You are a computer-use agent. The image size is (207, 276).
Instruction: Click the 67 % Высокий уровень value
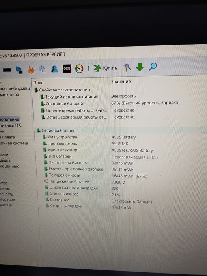pos(145,103)
